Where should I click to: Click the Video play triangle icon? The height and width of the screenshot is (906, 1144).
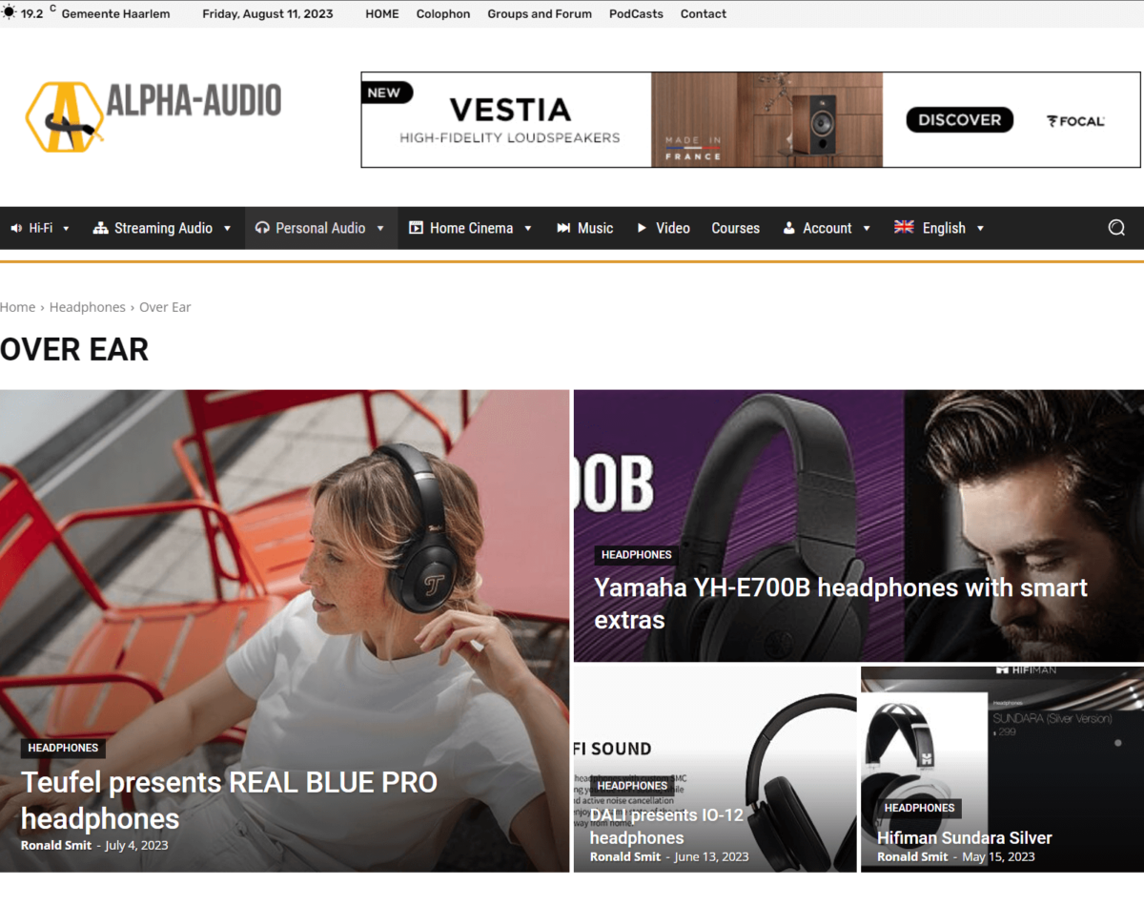[x=642, y=228]
